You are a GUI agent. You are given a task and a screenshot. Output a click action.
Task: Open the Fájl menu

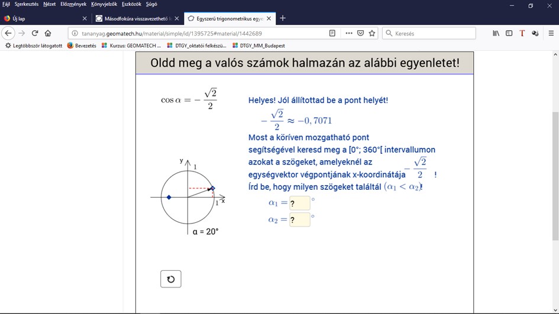tap(6, 4)
